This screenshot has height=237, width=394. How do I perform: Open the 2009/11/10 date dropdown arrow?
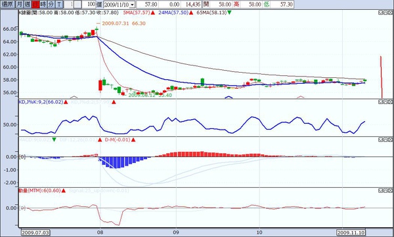[x=132, y=5]
